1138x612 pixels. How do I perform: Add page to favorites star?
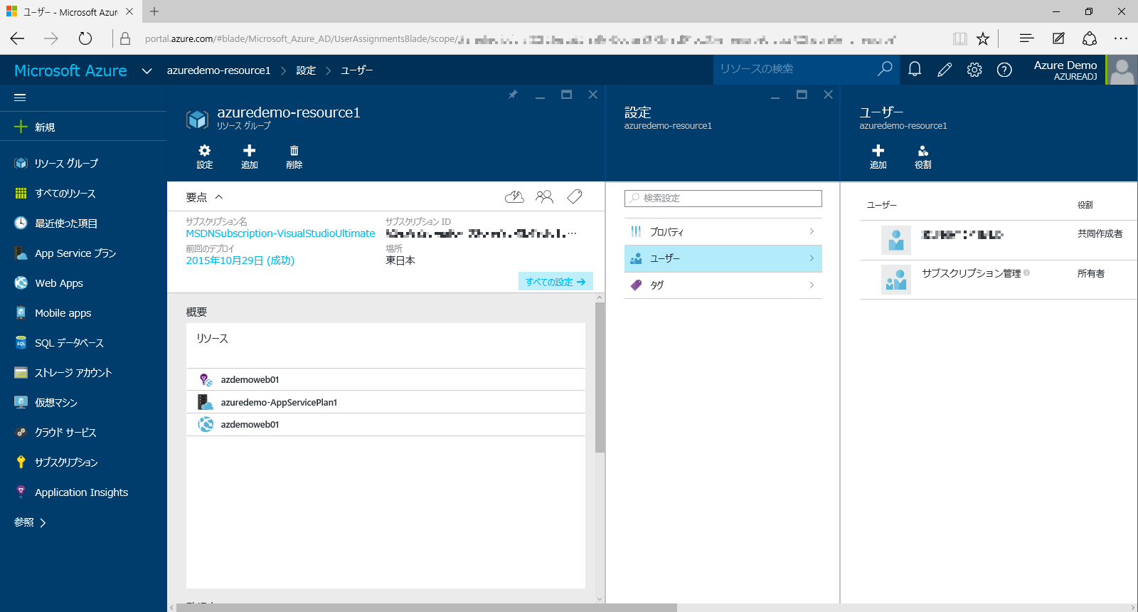[x=983, y=38]
